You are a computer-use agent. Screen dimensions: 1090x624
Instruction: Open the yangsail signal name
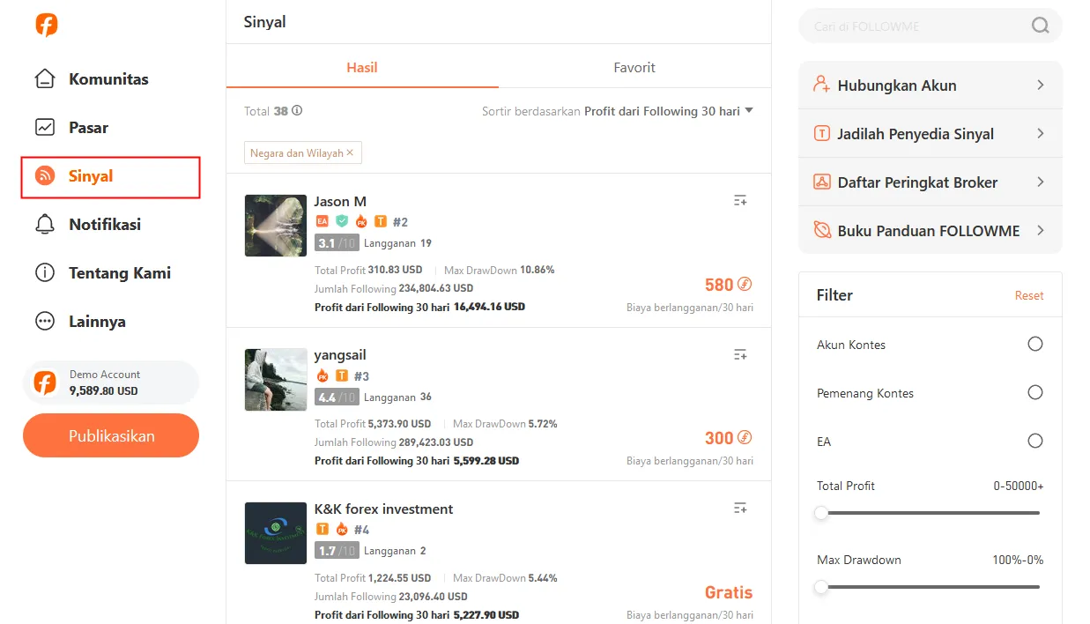point(340,355)
